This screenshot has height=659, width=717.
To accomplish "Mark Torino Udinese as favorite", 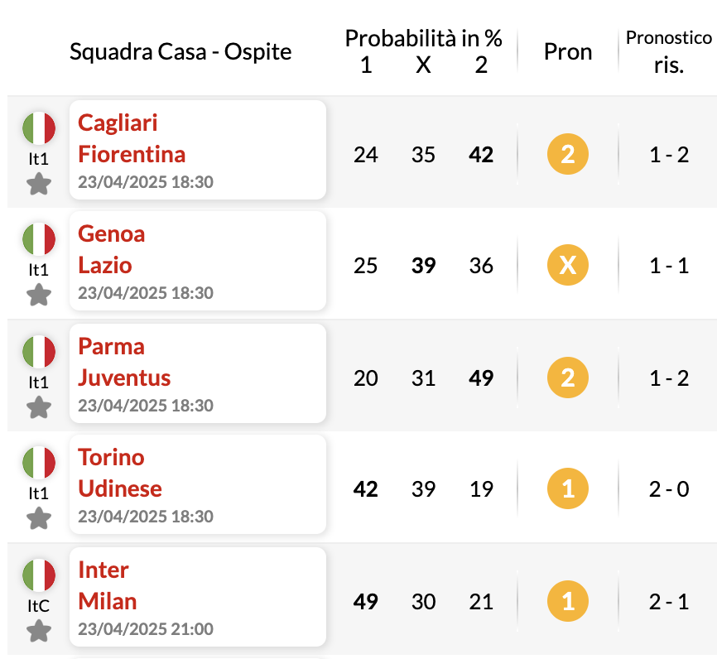I will click(39, 518).
